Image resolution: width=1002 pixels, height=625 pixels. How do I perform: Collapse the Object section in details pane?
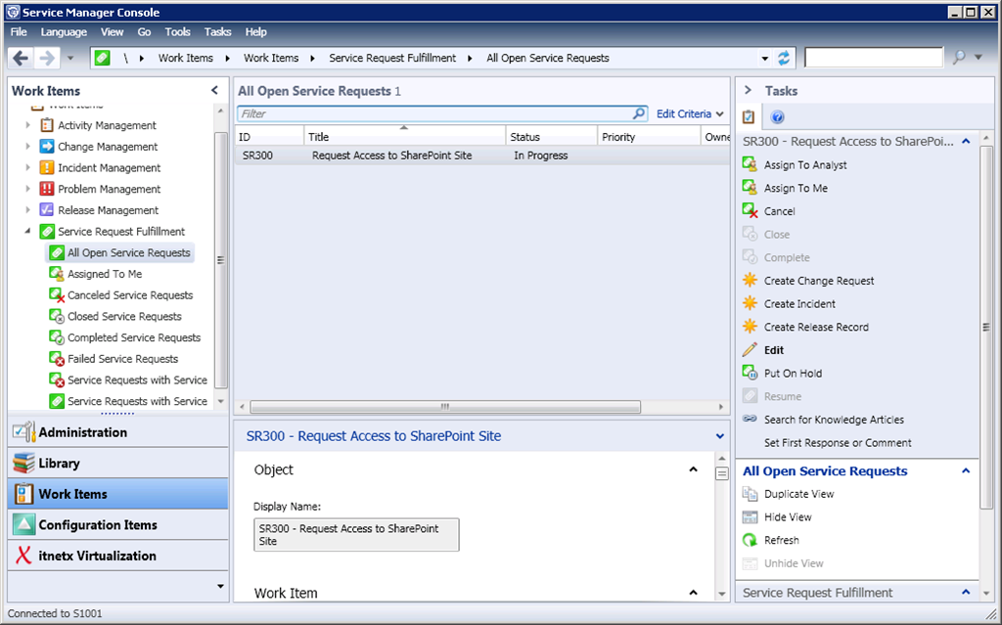693,469
